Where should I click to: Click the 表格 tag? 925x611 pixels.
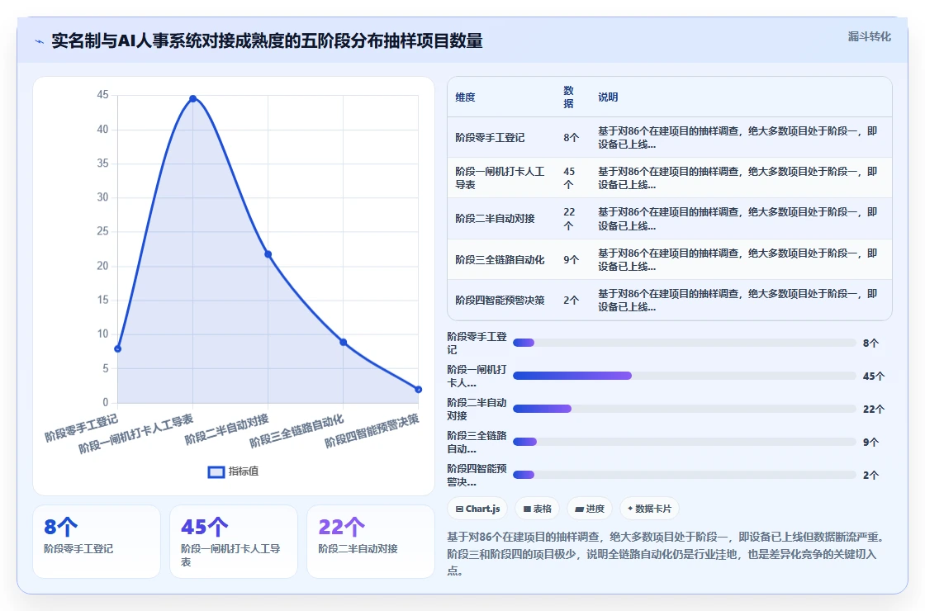click(537, 509)
